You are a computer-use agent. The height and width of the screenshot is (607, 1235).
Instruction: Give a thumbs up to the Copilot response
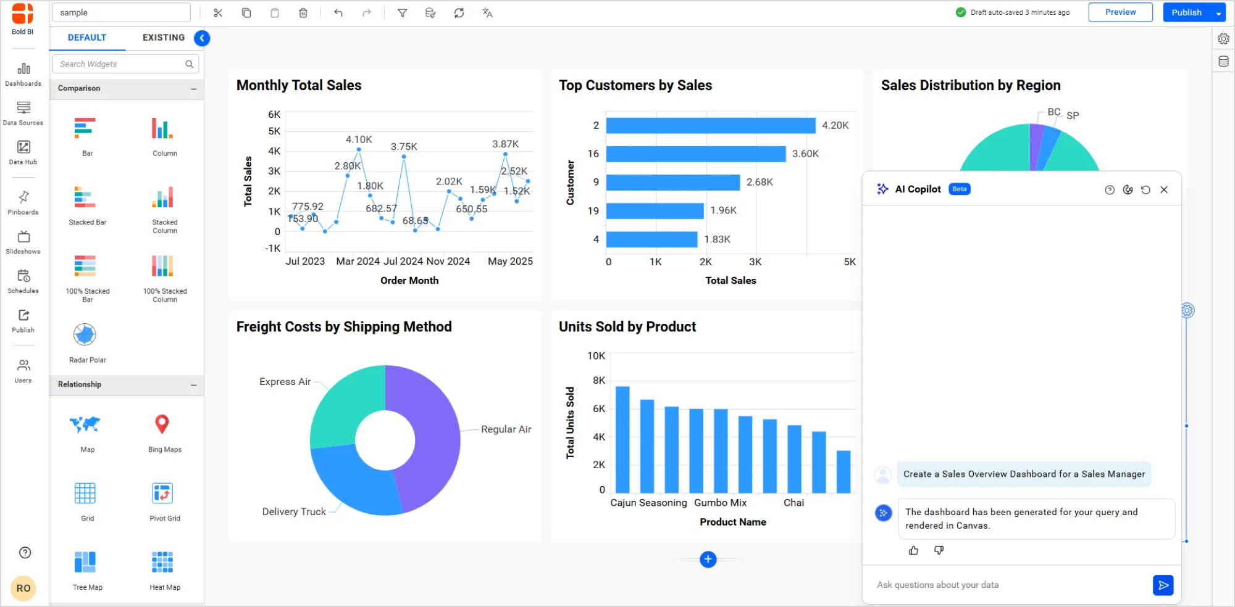click(x=914, y=550)
